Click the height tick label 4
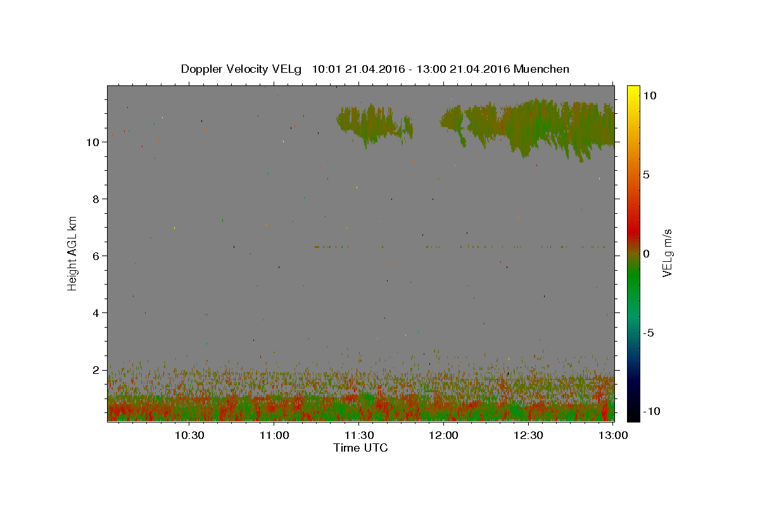The height and width of the screenshot is (506, 760). tap(97, 313)
